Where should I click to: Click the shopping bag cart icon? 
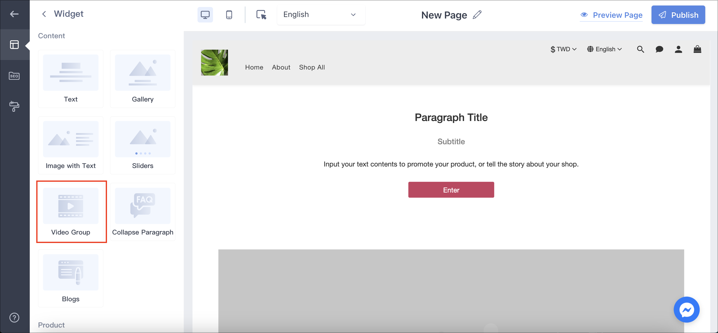[x=697, y=49]
